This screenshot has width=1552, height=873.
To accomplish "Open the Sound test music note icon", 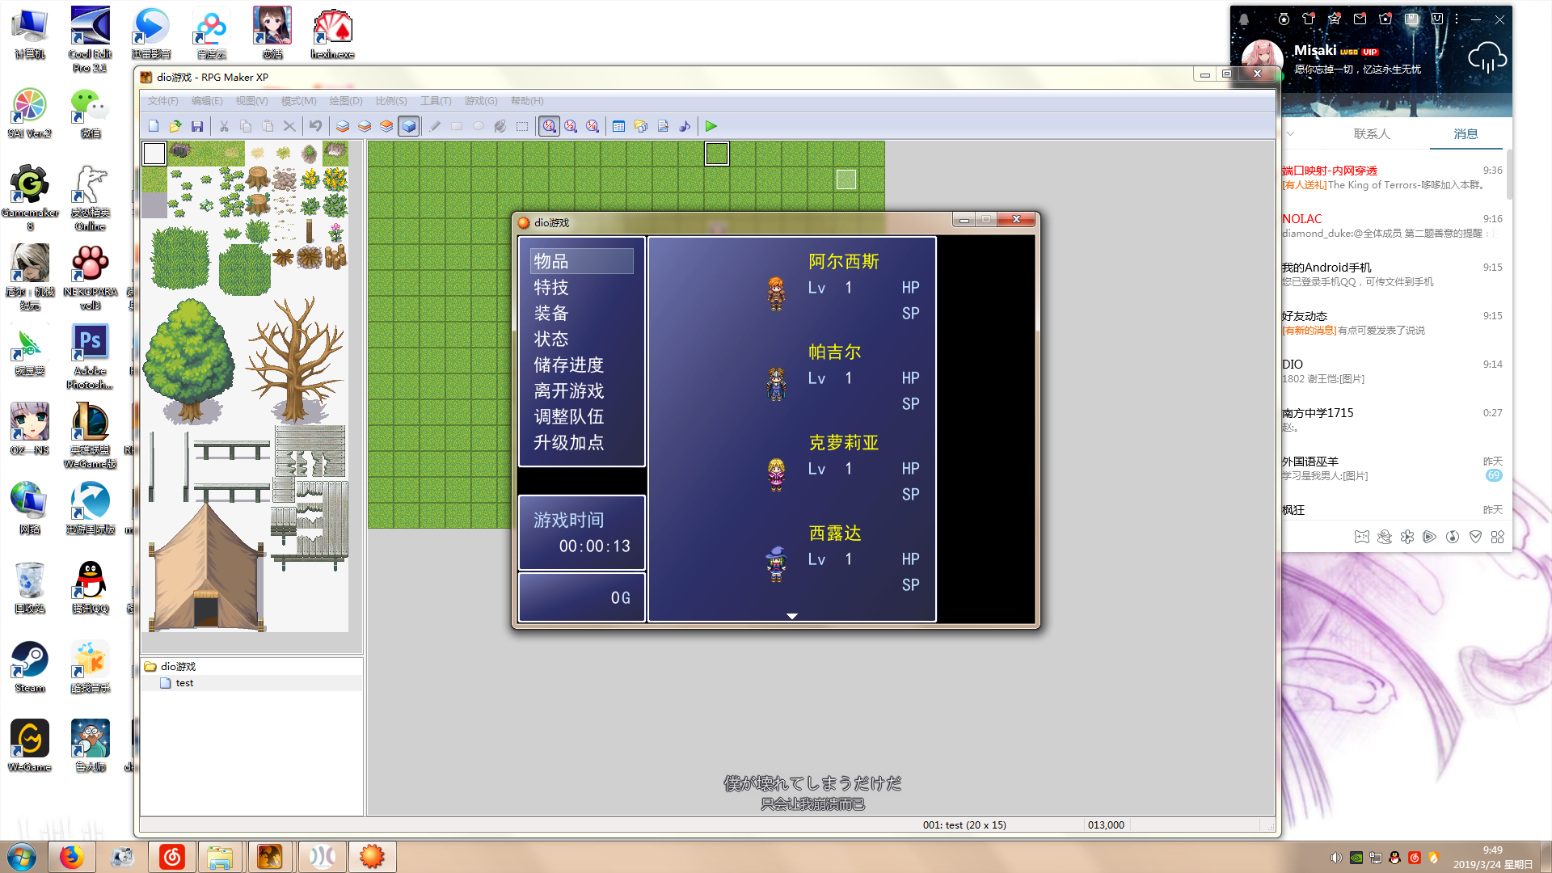I will click(685, 126).
